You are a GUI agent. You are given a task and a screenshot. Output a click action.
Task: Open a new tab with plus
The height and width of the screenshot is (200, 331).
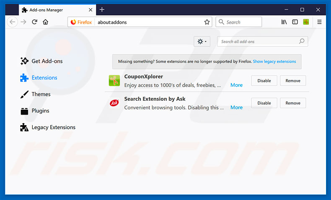[102, 10]
